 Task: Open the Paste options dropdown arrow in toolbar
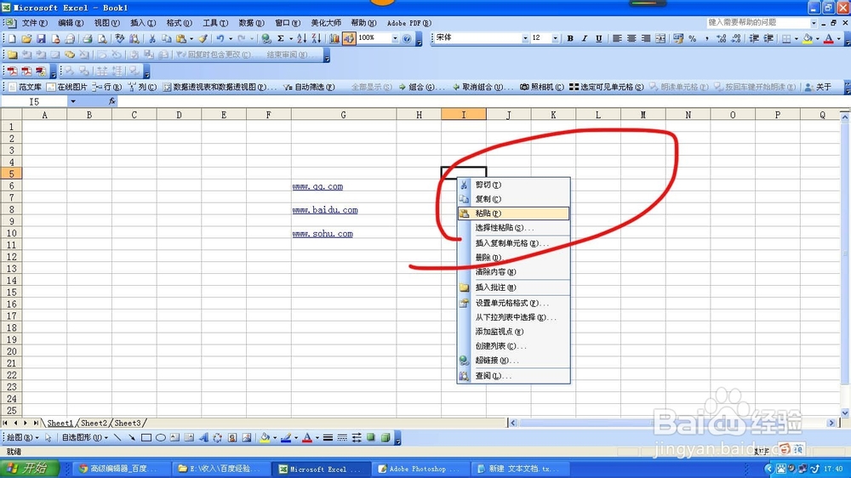pyautogui.click(x=191, y=38)
